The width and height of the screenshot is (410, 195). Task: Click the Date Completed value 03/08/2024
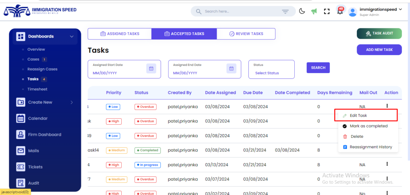point(287,150)
